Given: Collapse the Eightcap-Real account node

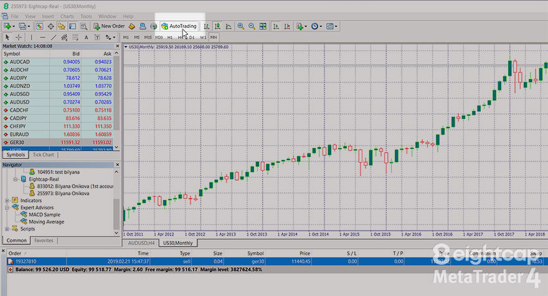Looking at the screenshot, I should pyautogui.click(x=16, y=179).
